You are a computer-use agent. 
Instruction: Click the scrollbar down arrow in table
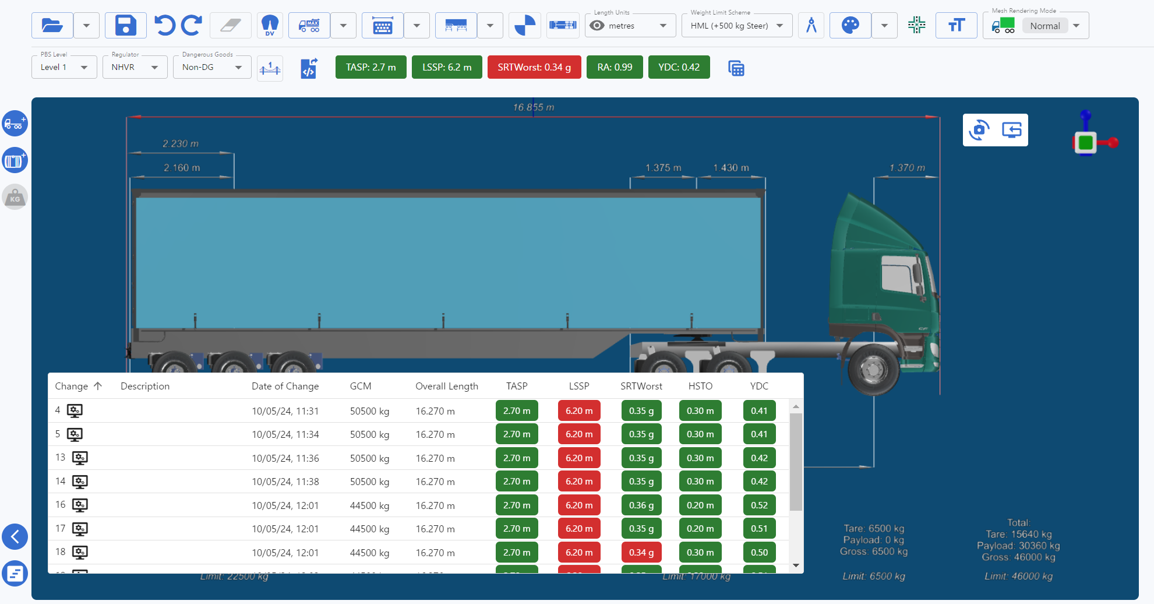coord(796,566)
